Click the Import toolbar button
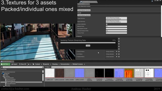The height and width of the screenshot is (91, 162). [14, 64]
